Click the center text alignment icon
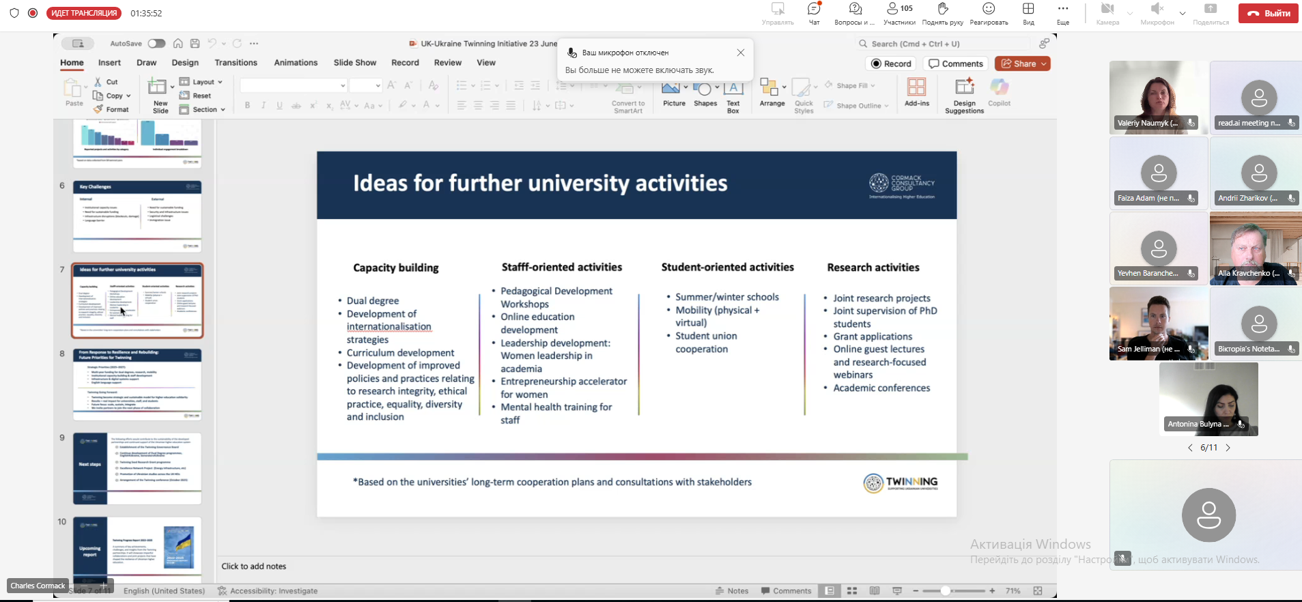Screen dimensions: 1302x602 [478, 105]
